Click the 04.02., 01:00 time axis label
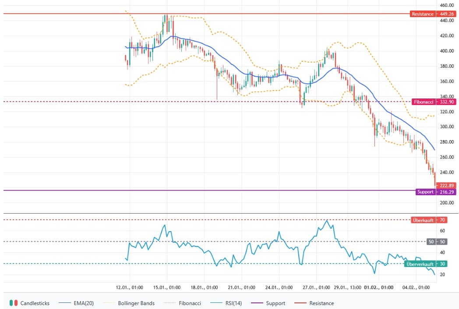Screen dimensions: 459x309 click(417, 288)
